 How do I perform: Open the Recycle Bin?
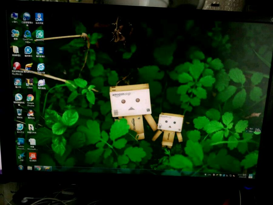pos(19,114)
